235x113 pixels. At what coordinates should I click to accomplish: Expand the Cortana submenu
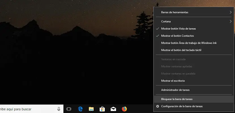click(194, 21)
